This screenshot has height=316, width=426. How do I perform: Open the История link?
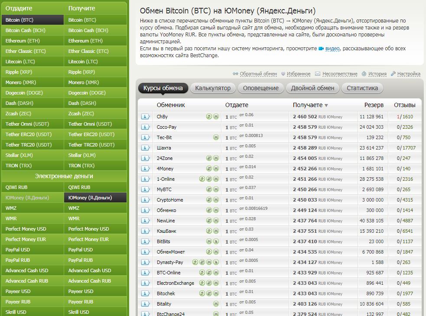(377, 74)
